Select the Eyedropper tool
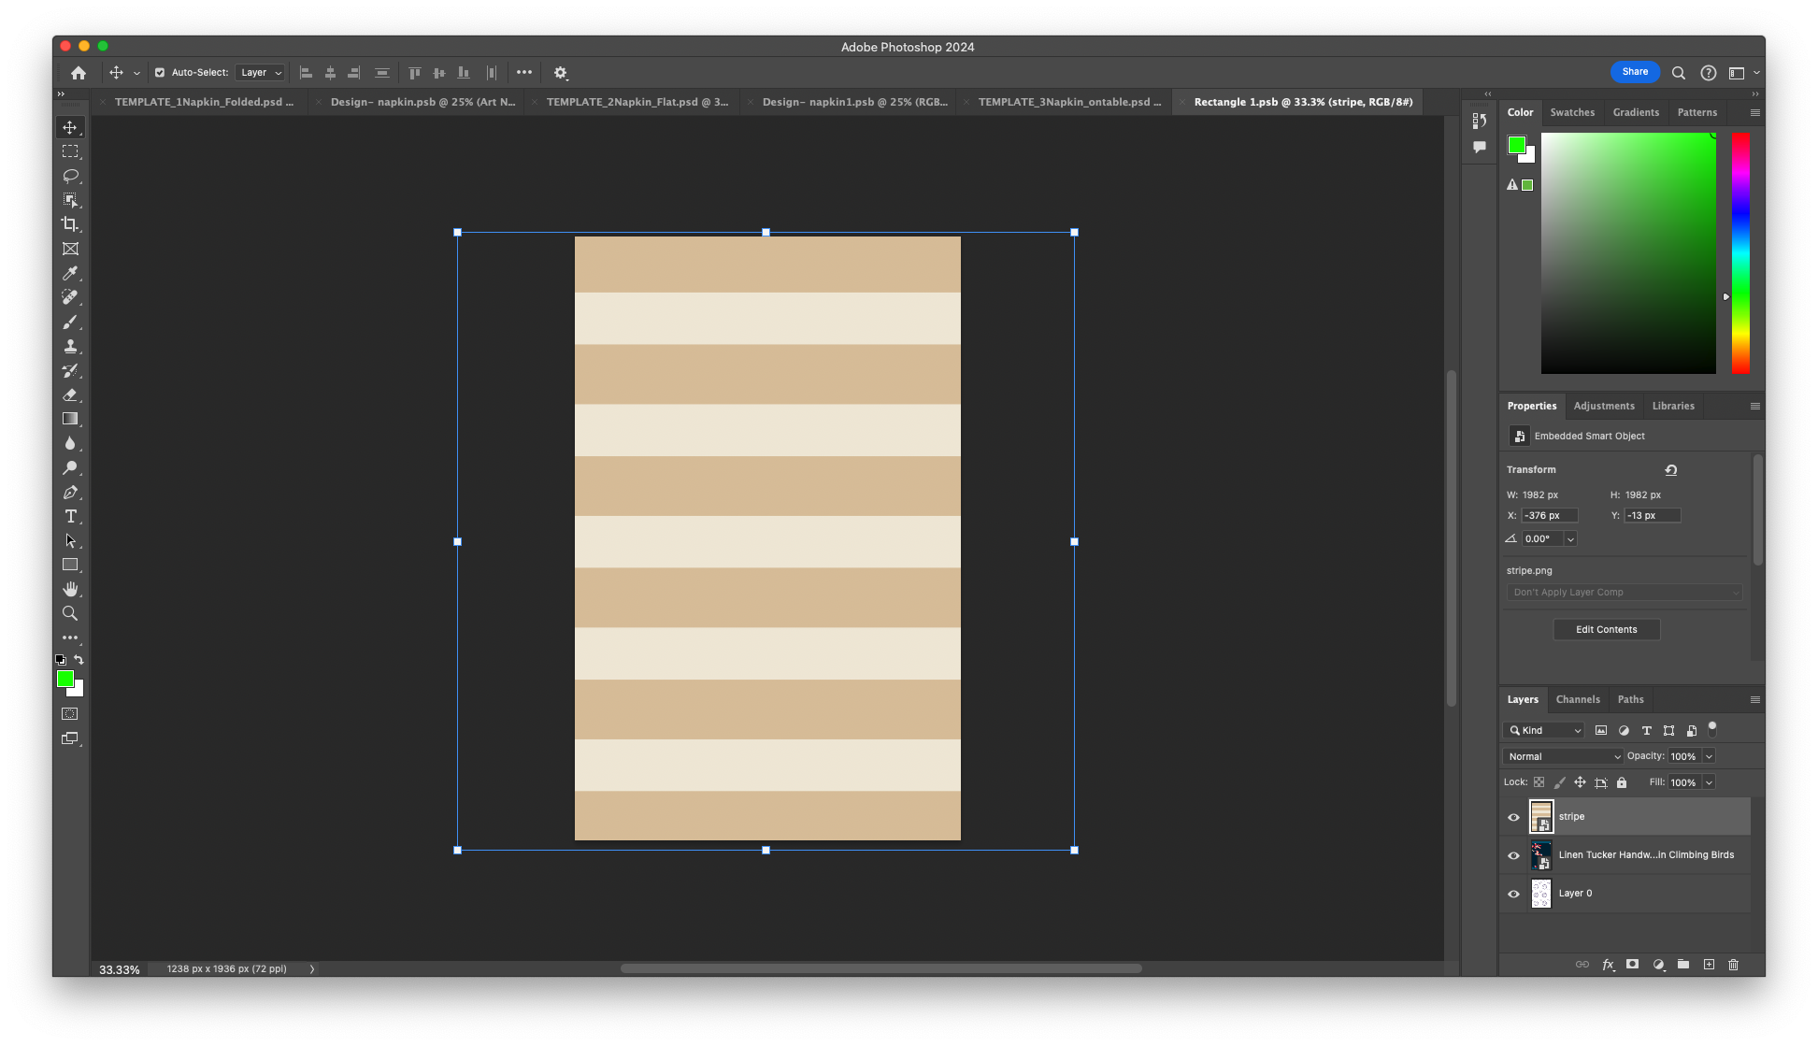The width and height of the screenshot is (1818, 1046). click(70, 273)
